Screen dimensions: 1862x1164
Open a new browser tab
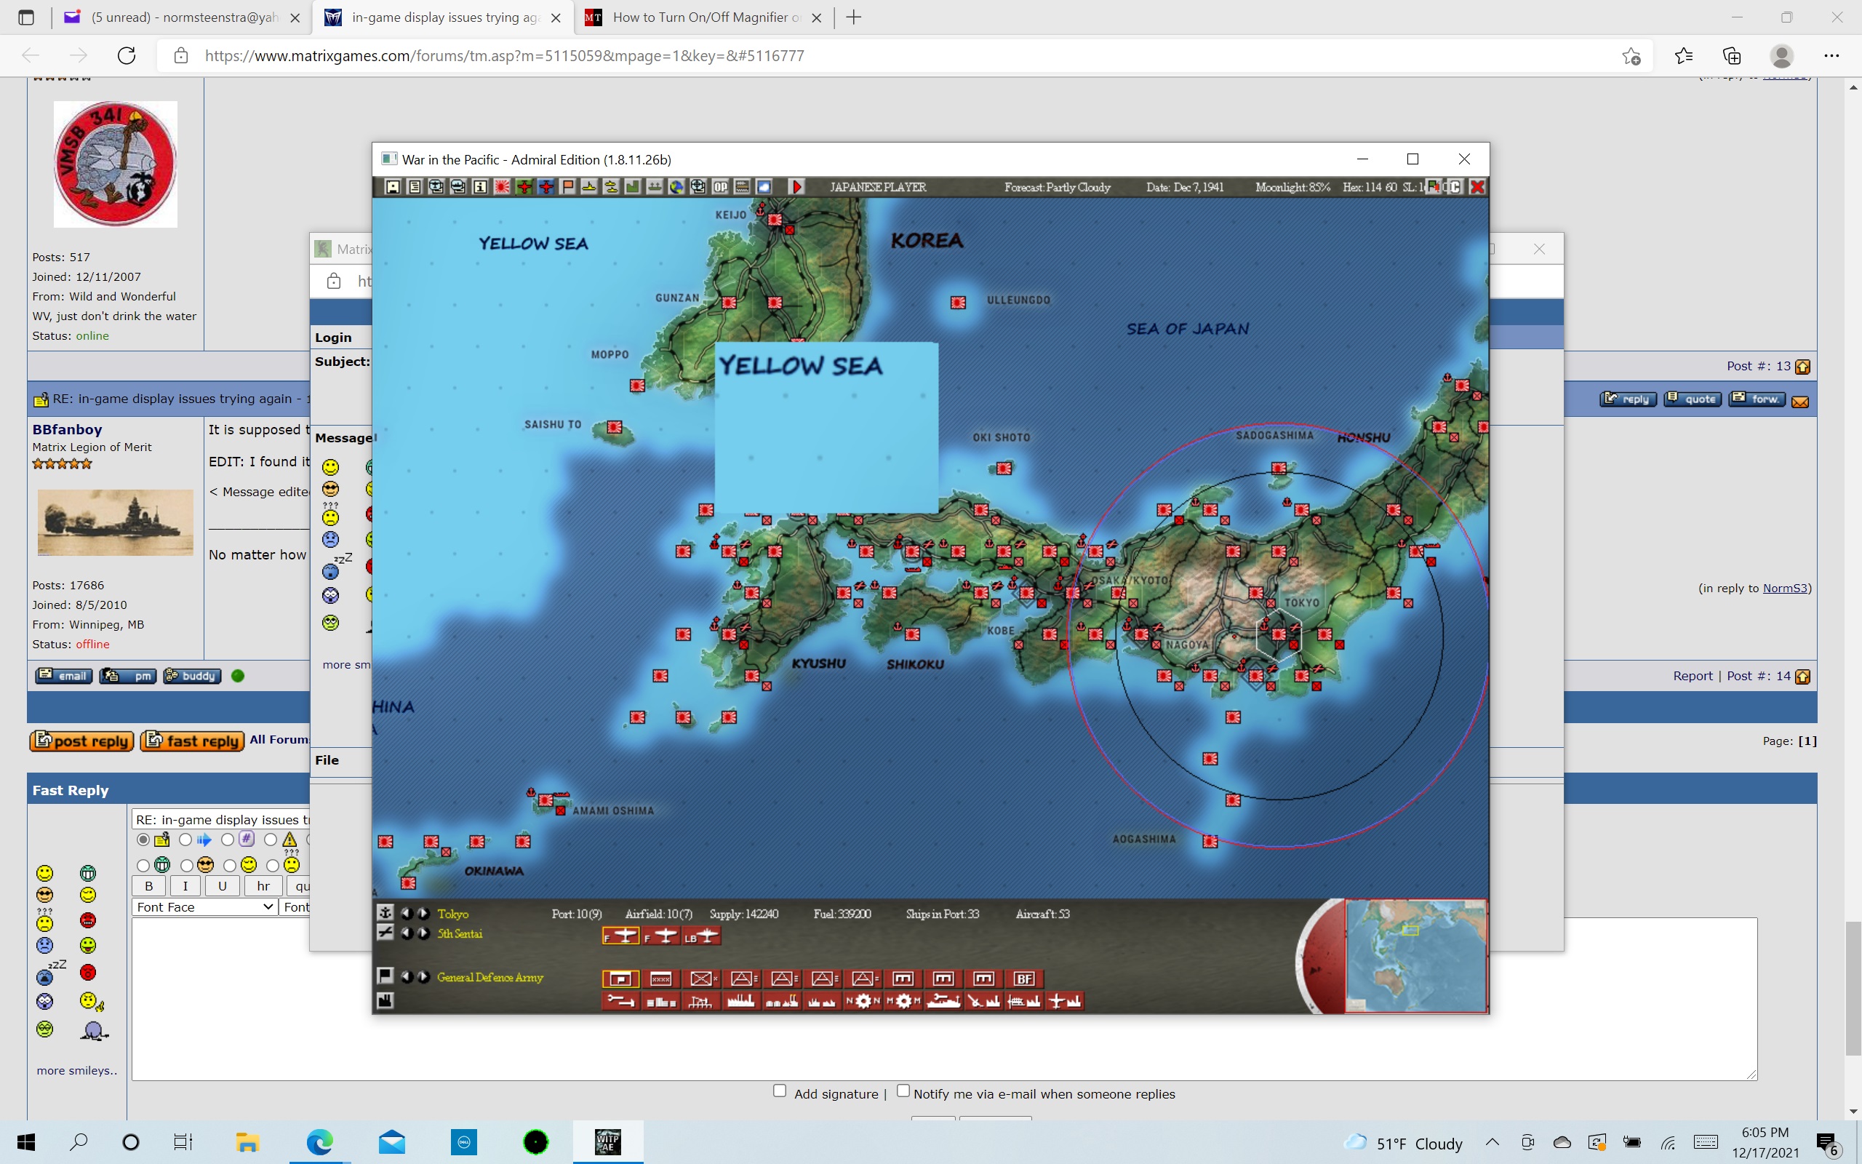pos(853,17)
